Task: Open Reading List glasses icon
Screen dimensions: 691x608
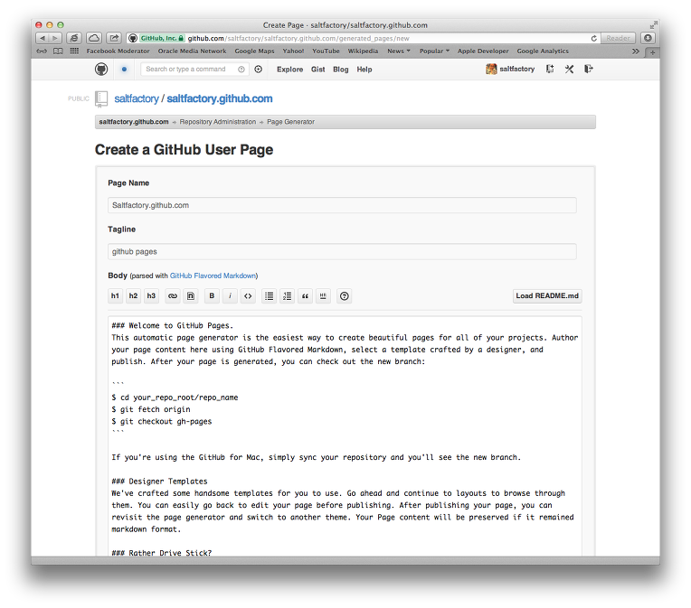Action: pos(42,51)
